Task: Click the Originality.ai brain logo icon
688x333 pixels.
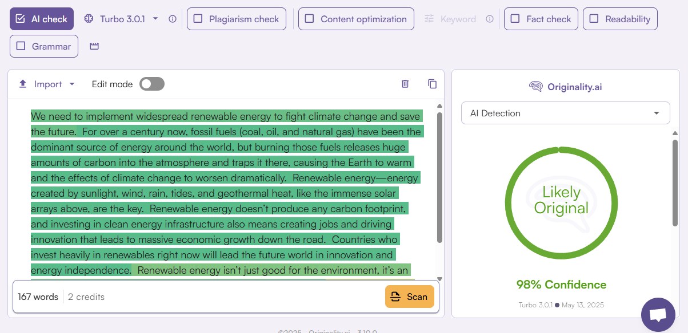Action: pos(535,86)
